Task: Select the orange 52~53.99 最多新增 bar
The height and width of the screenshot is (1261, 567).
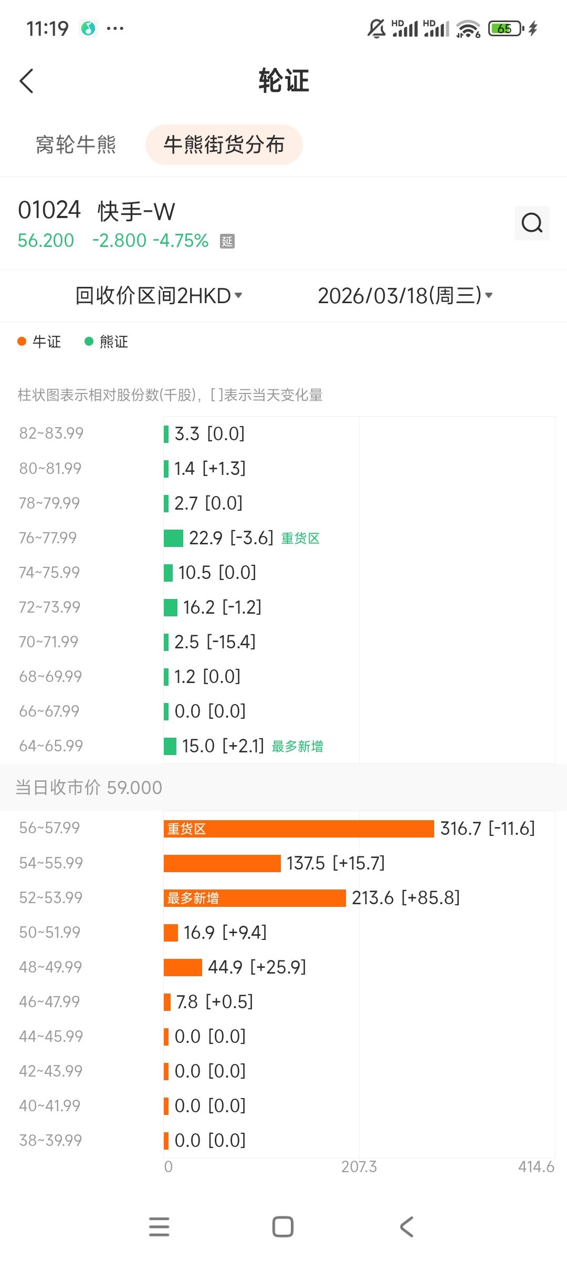Action: click(x=255, y=898)
